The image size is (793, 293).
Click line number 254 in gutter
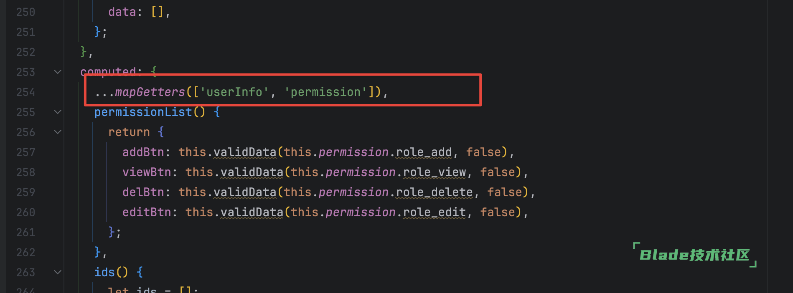[x=25, y=92]
